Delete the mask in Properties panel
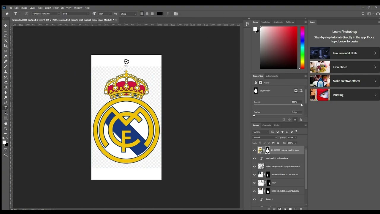Image resolution: width=380 pixels, height=214 pixels. [300, 120]
